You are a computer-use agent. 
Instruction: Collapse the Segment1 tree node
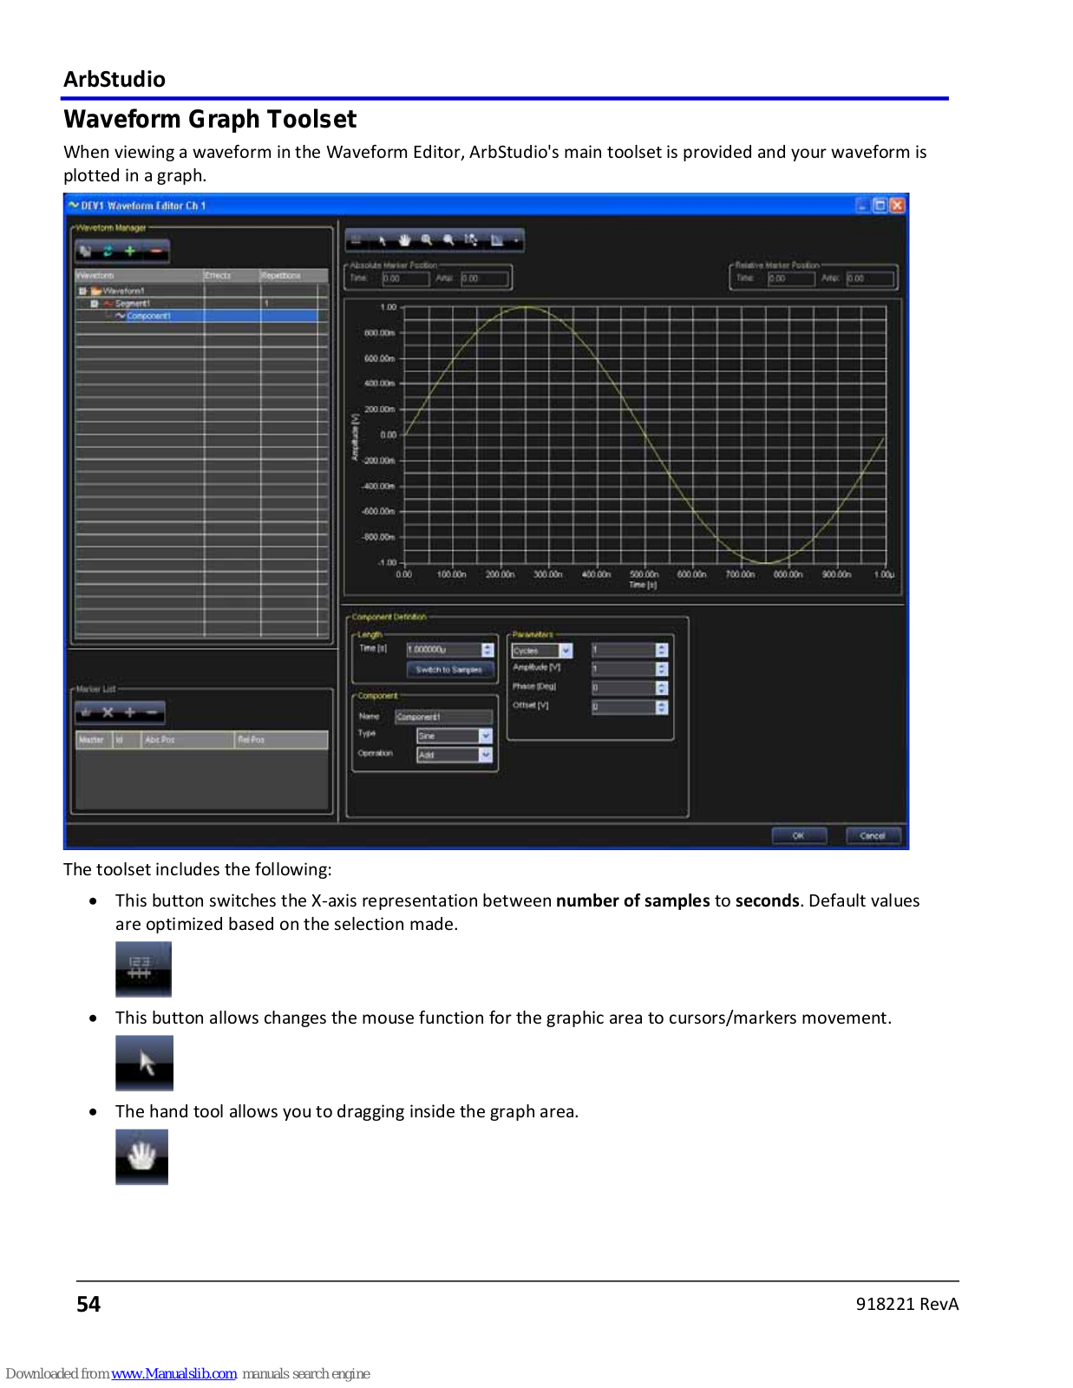click(94, 304)
